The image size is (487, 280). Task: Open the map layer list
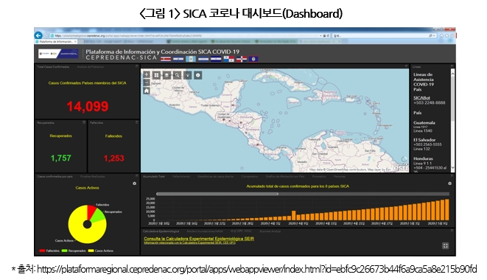[167, 75]
